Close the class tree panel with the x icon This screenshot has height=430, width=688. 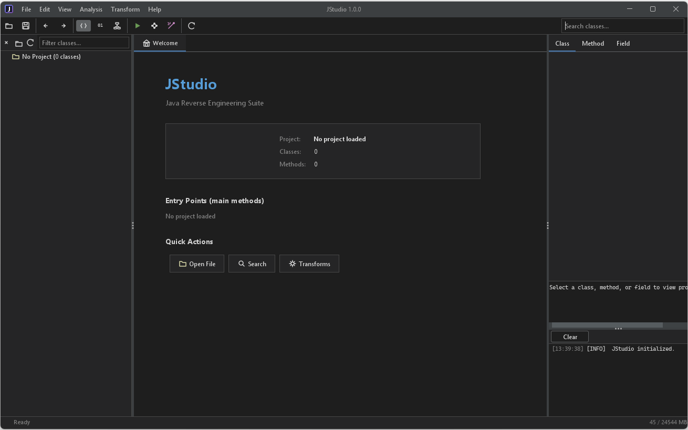click(x=6, y=43)
